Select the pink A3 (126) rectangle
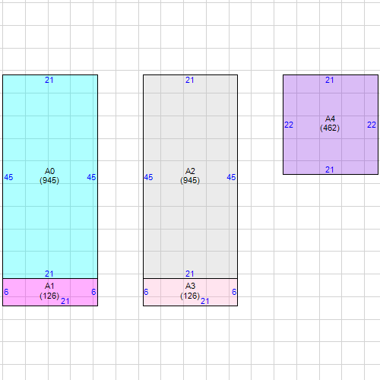This screenshot has width=380, height=380. [x=190, y=292]
